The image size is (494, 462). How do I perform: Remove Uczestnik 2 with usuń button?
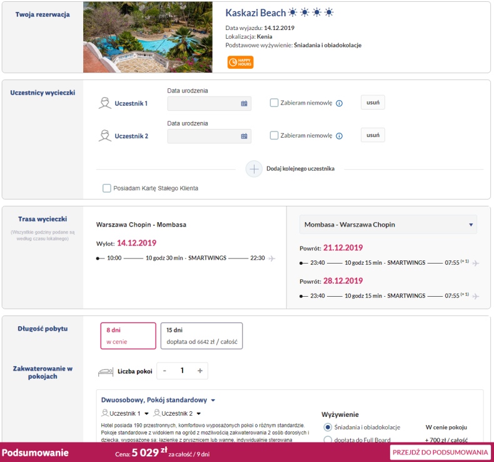tap(373, 135)
